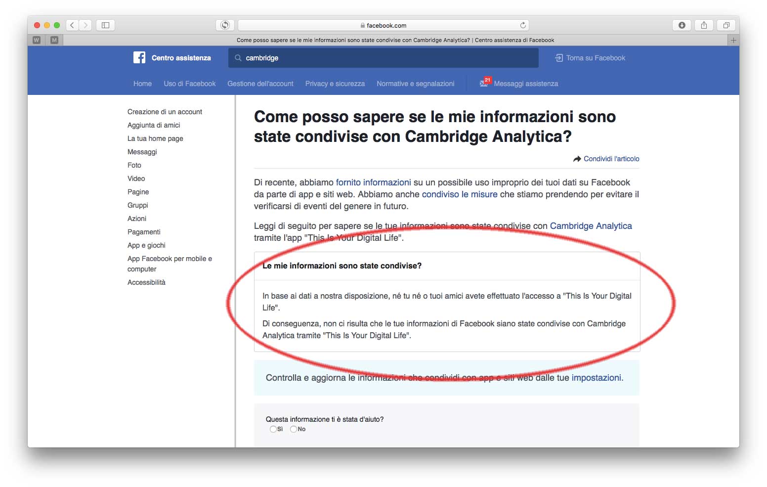Select the Sì radio button
The width and height of the screenshot is (767, 487).
[273, 429]
